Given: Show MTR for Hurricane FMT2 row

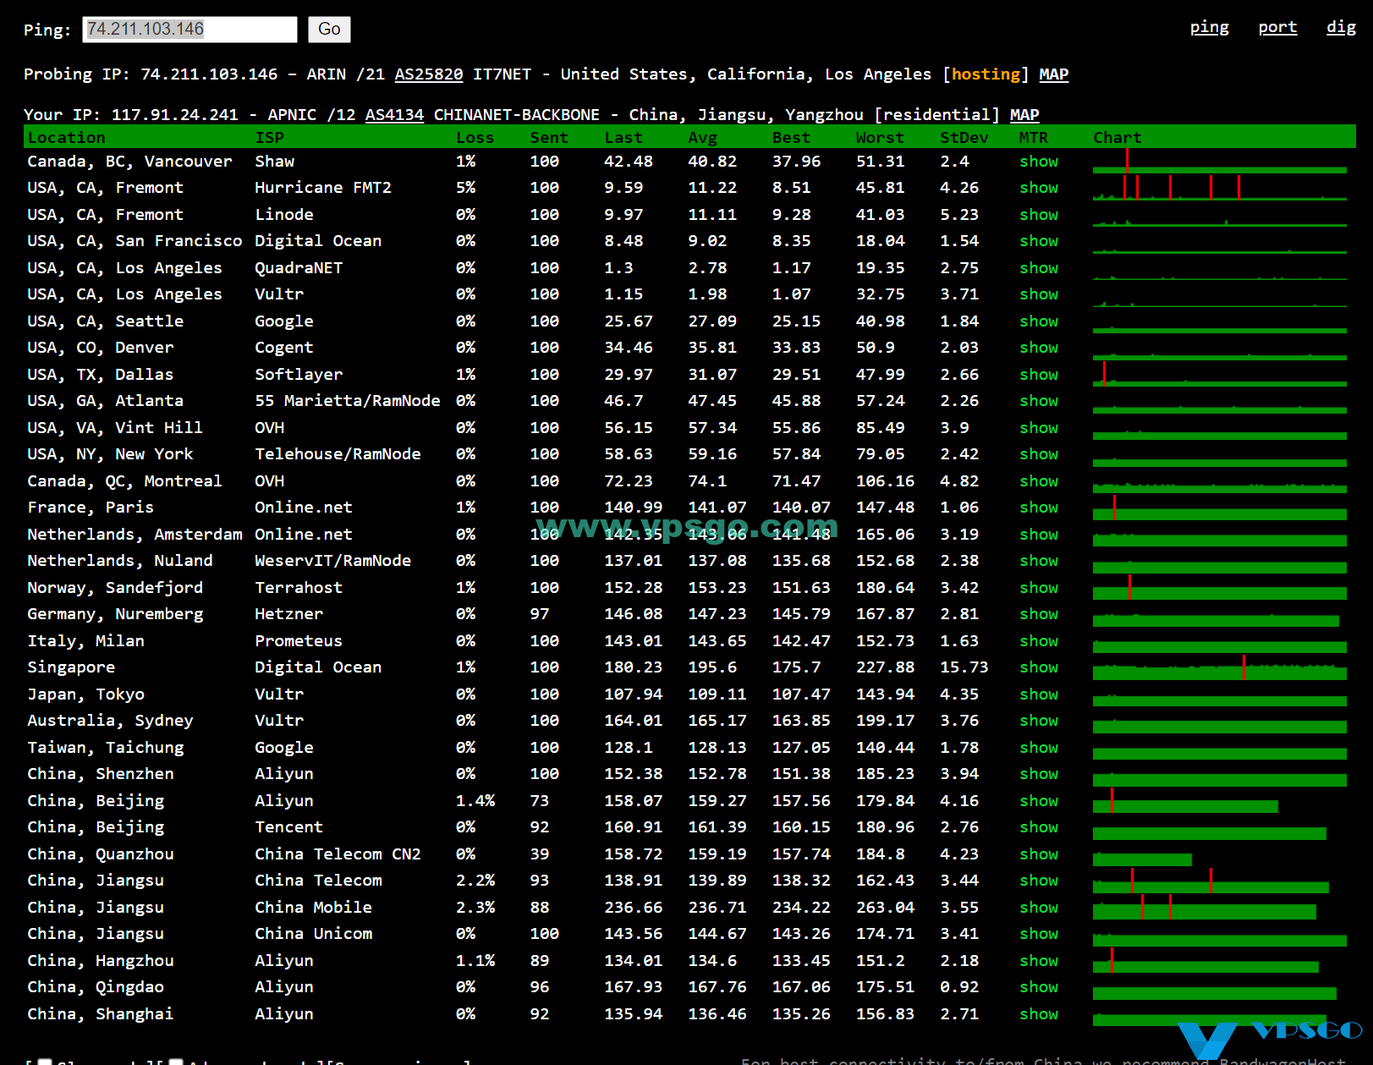Looking at the screenshot, I should point(1039,188).
